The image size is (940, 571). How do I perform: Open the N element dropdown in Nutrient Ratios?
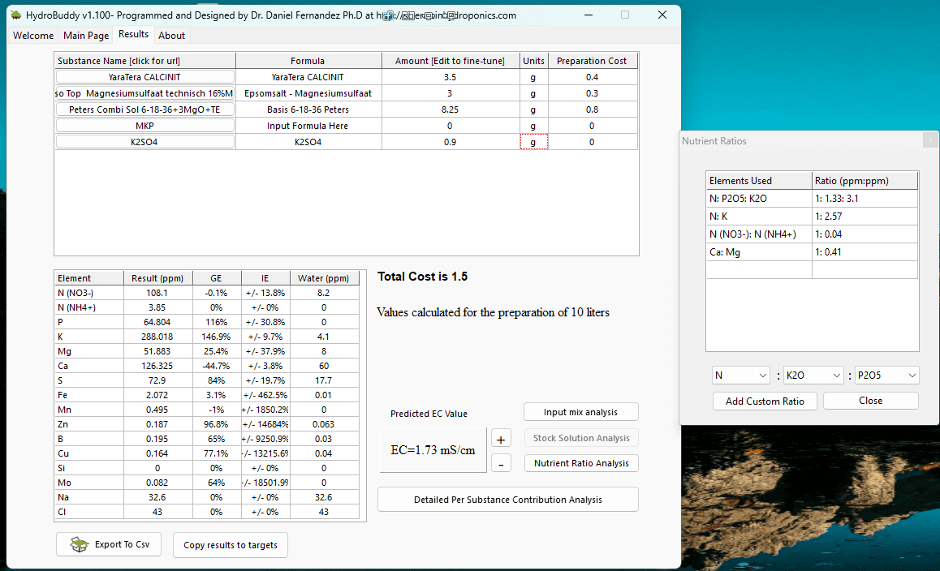[741, 375]
